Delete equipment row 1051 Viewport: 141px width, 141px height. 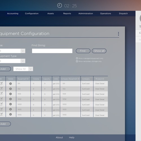pyautogui.click(x=10, y=94)
